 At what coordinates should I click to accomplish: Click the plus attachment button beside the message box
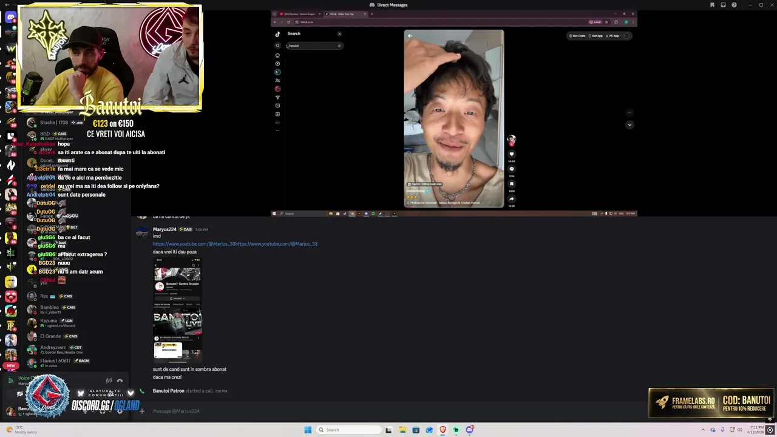tap(142, 411)
